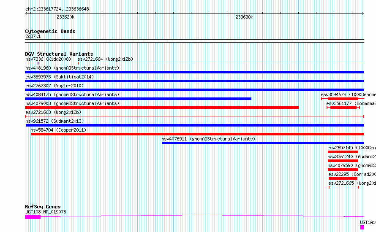Click the blue bar for esv3893573
The image size is (376, 232).
[194, 81]
